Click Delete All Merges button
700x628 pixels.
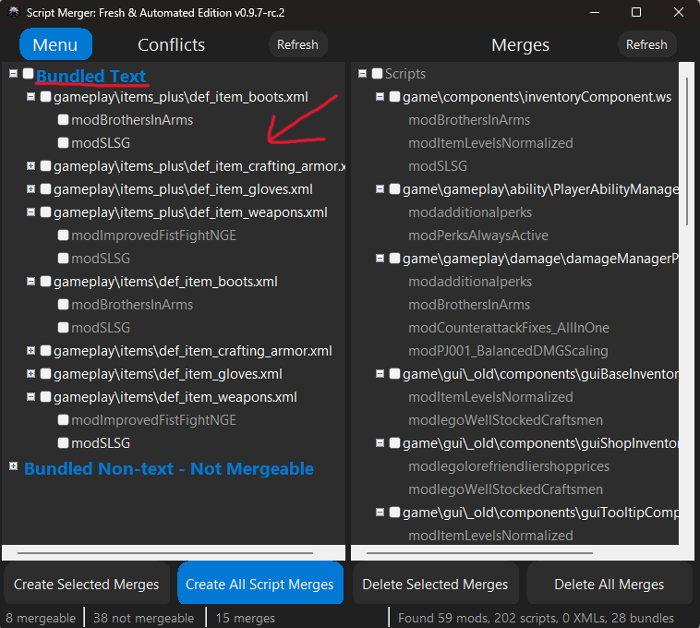pos(609,584)
